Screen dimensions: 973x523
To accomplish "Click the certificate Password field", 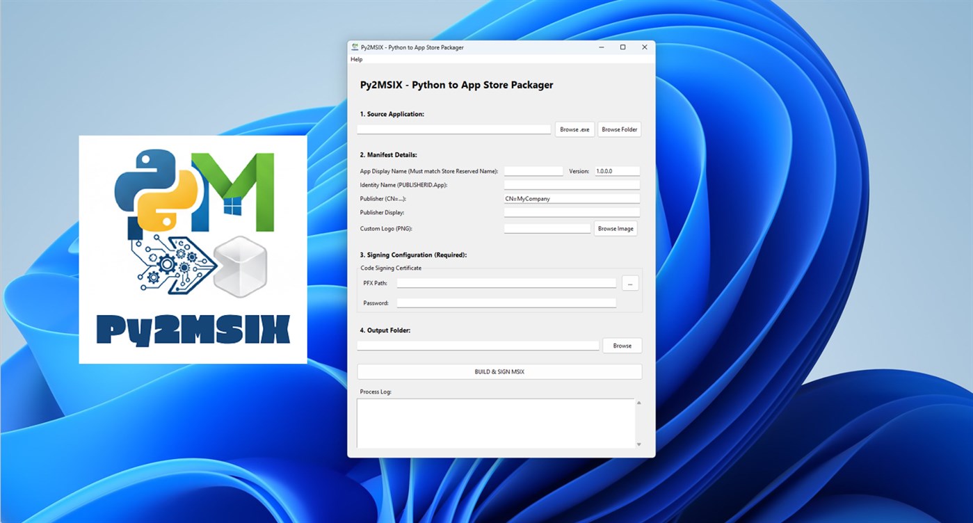I will [x=506, y=303].
